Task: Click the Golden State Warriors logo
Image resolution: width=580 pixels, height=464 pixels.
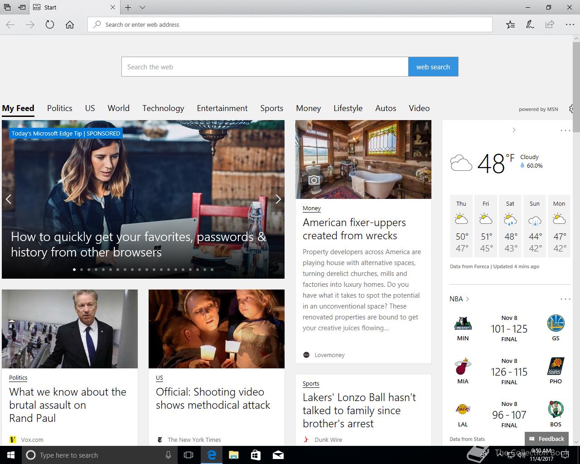Action: (556, 324)
